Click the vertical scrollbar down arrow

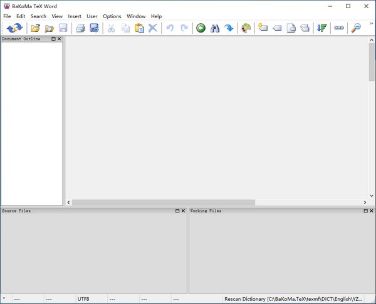click(x=372, y=196)
